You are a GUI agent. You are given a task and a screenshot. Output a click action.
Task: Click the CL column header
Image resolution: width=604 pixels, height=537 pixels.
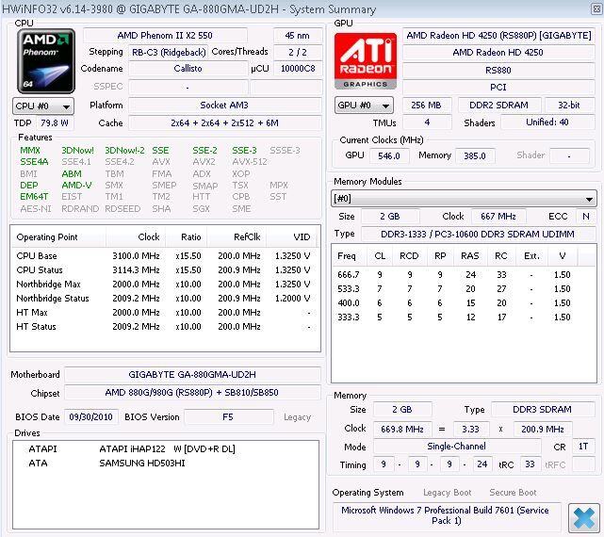(380, 256)
